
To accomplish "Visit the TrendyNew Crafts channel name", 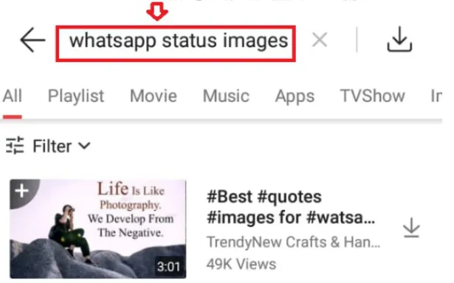I will coord(293,242).
